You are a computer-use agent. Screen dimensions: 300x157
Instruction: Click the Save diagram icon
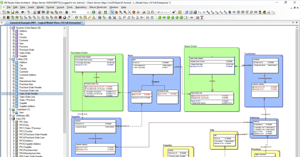[x=12, y=12]
